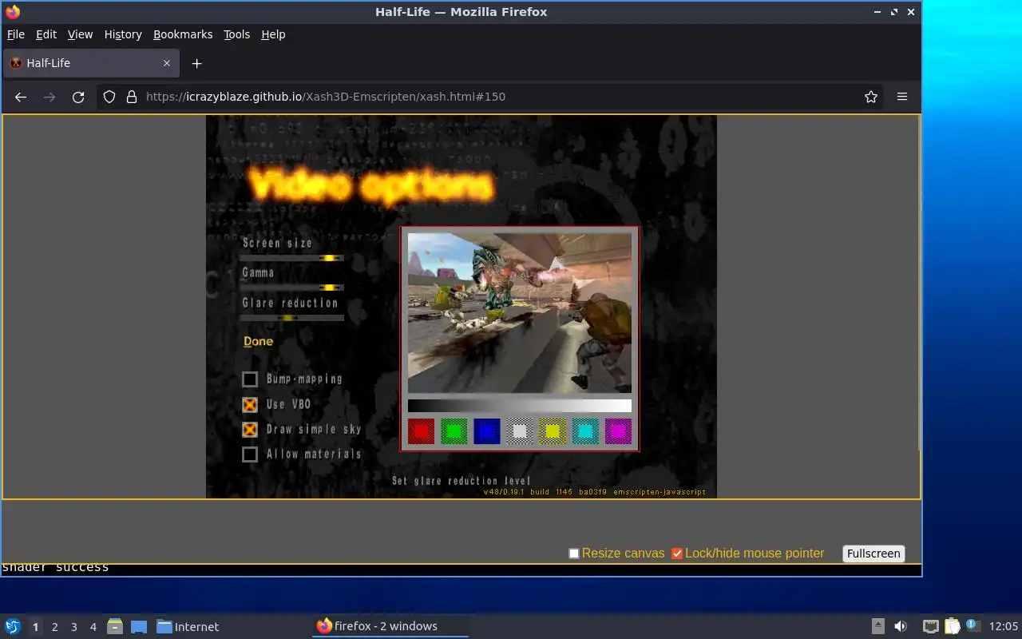This screenshot has width=1022, height=639.
Task: Click the Fullscreen button
Action: [x=873, y=554]
